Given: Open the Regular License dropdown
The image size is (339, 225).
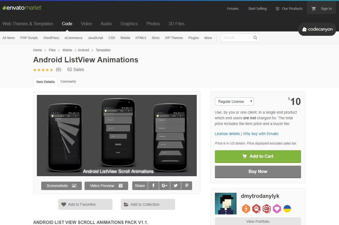Looking at the screenshot, I should [234, 101].
